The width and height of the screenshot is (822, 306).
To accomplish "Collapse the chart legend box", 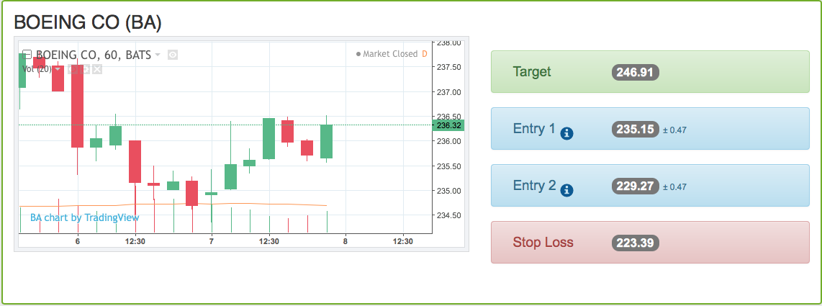I will [x=27, y=54].
